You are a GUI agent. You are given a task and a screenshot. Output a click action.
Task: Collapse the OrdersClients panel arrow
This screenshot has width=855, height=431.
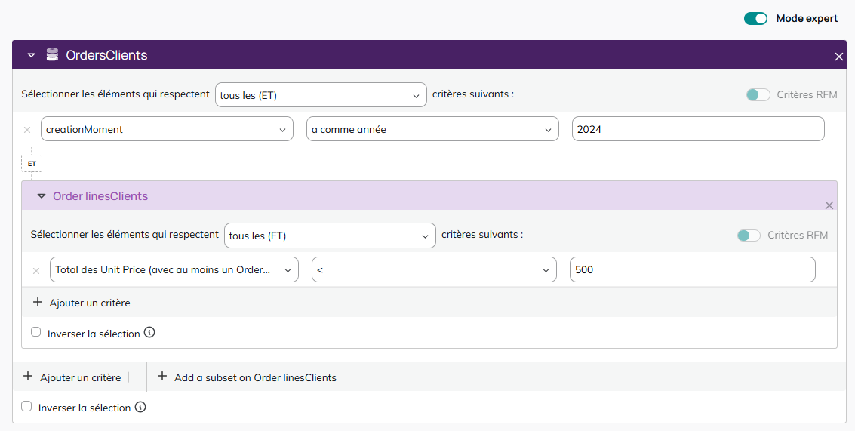[x=31, y=55]
